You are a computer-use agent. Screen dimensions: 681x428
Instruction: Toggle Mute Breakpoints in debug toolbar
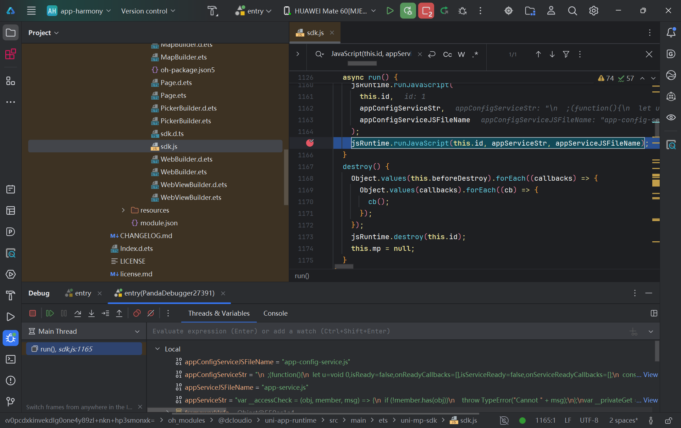151,313
